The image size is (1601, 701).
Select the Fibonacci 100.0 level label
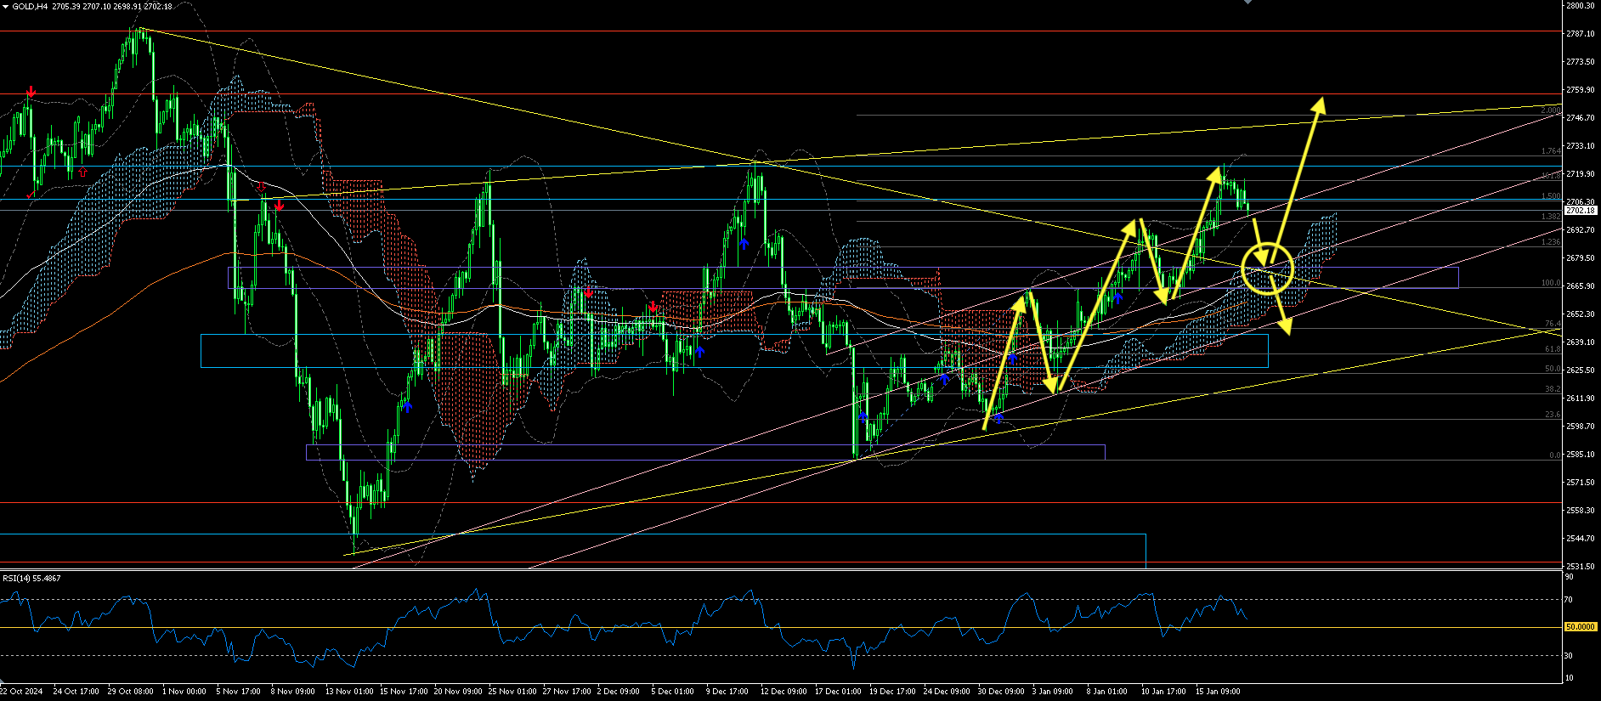[1551, 284]
